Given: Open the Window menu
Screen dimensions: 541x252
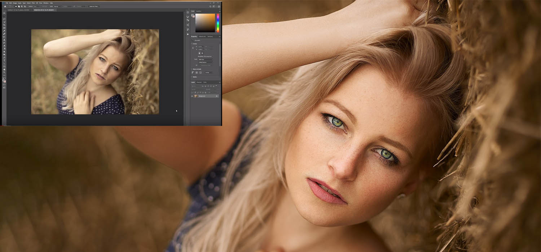Looking at the screenshot, I should pyautogui.click(x=46, y=3).
